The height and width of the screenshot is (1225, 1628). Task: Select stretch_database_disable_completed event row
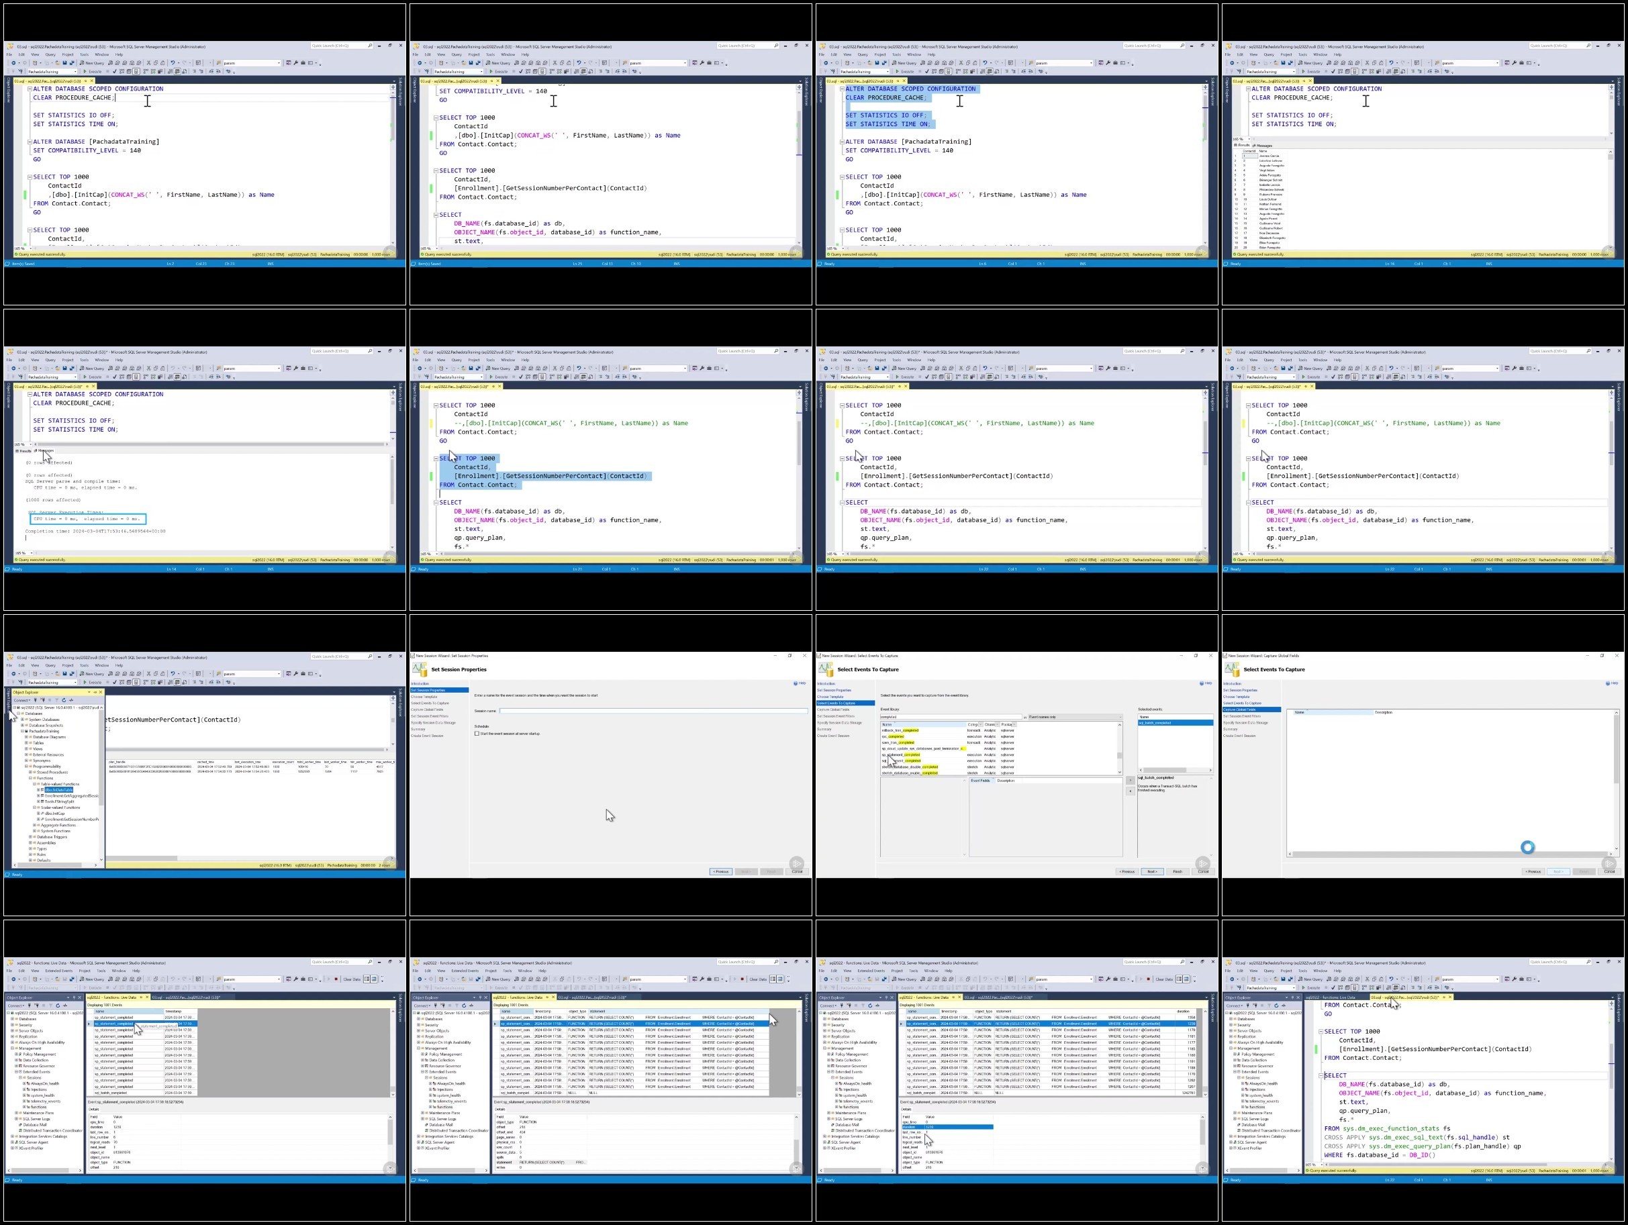coord(910,767)
